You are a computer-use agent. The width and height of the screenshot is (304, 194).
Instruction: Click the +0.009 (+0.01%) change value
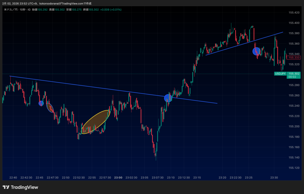coord(111,10)
